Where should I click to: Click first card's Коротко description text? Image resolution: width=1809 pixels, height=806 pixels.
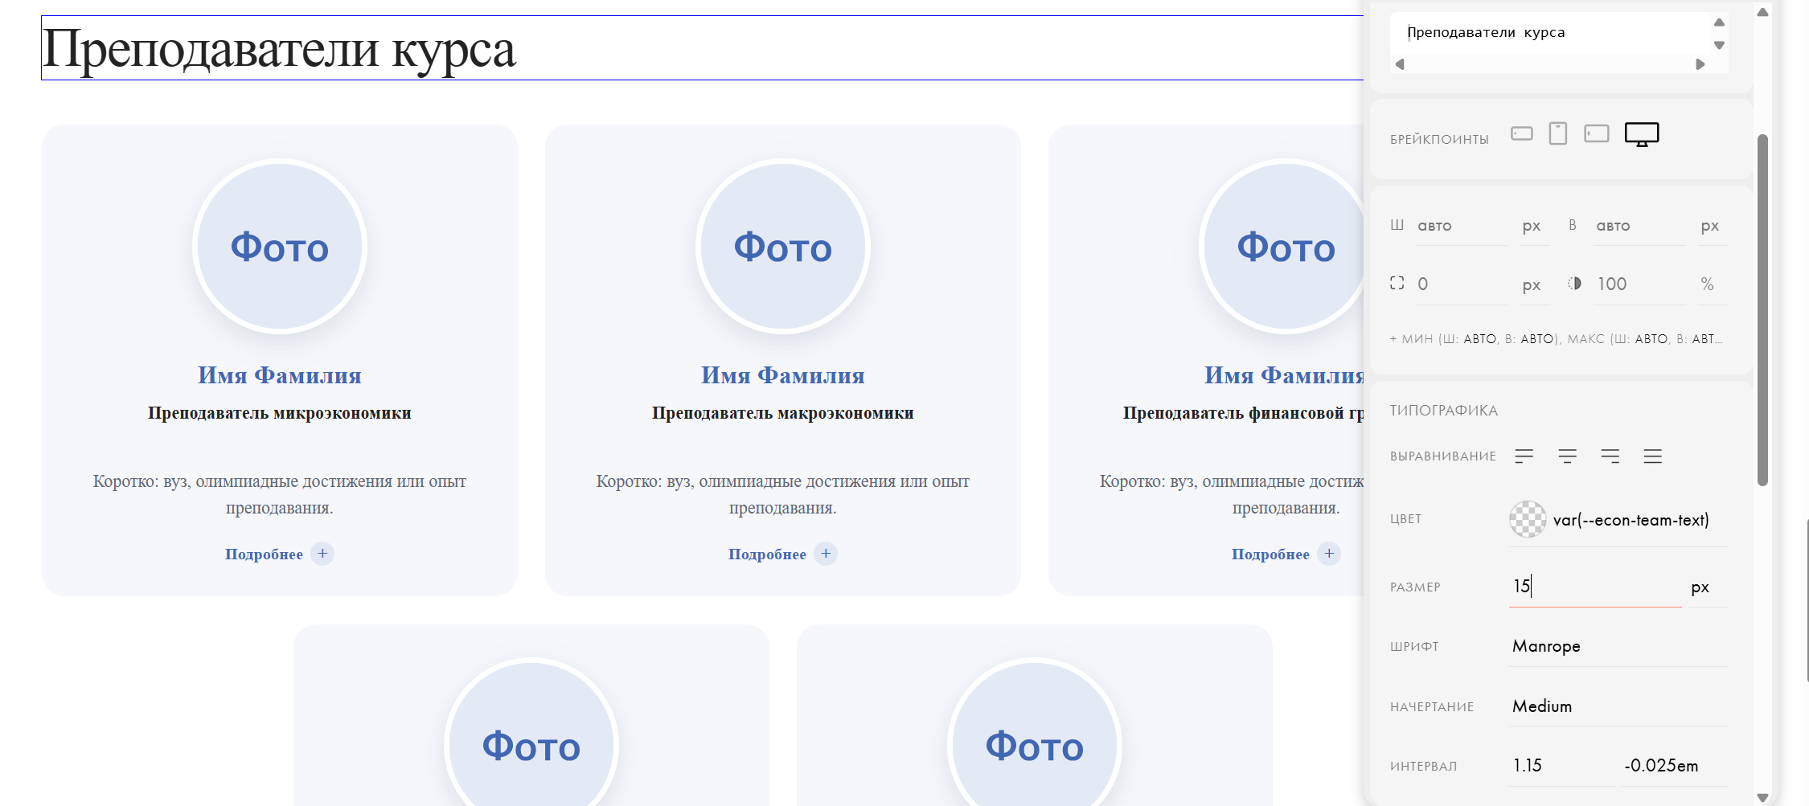pyautogui.click(x=280, y=494)
